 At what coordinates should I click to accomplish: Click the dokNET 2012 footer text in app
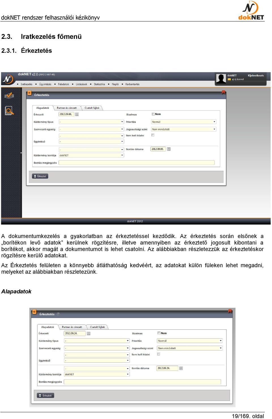135,221
